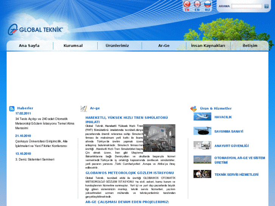Click the train simulator photo
The height and width of the screenshot is (206, 275).
(159, 138)
